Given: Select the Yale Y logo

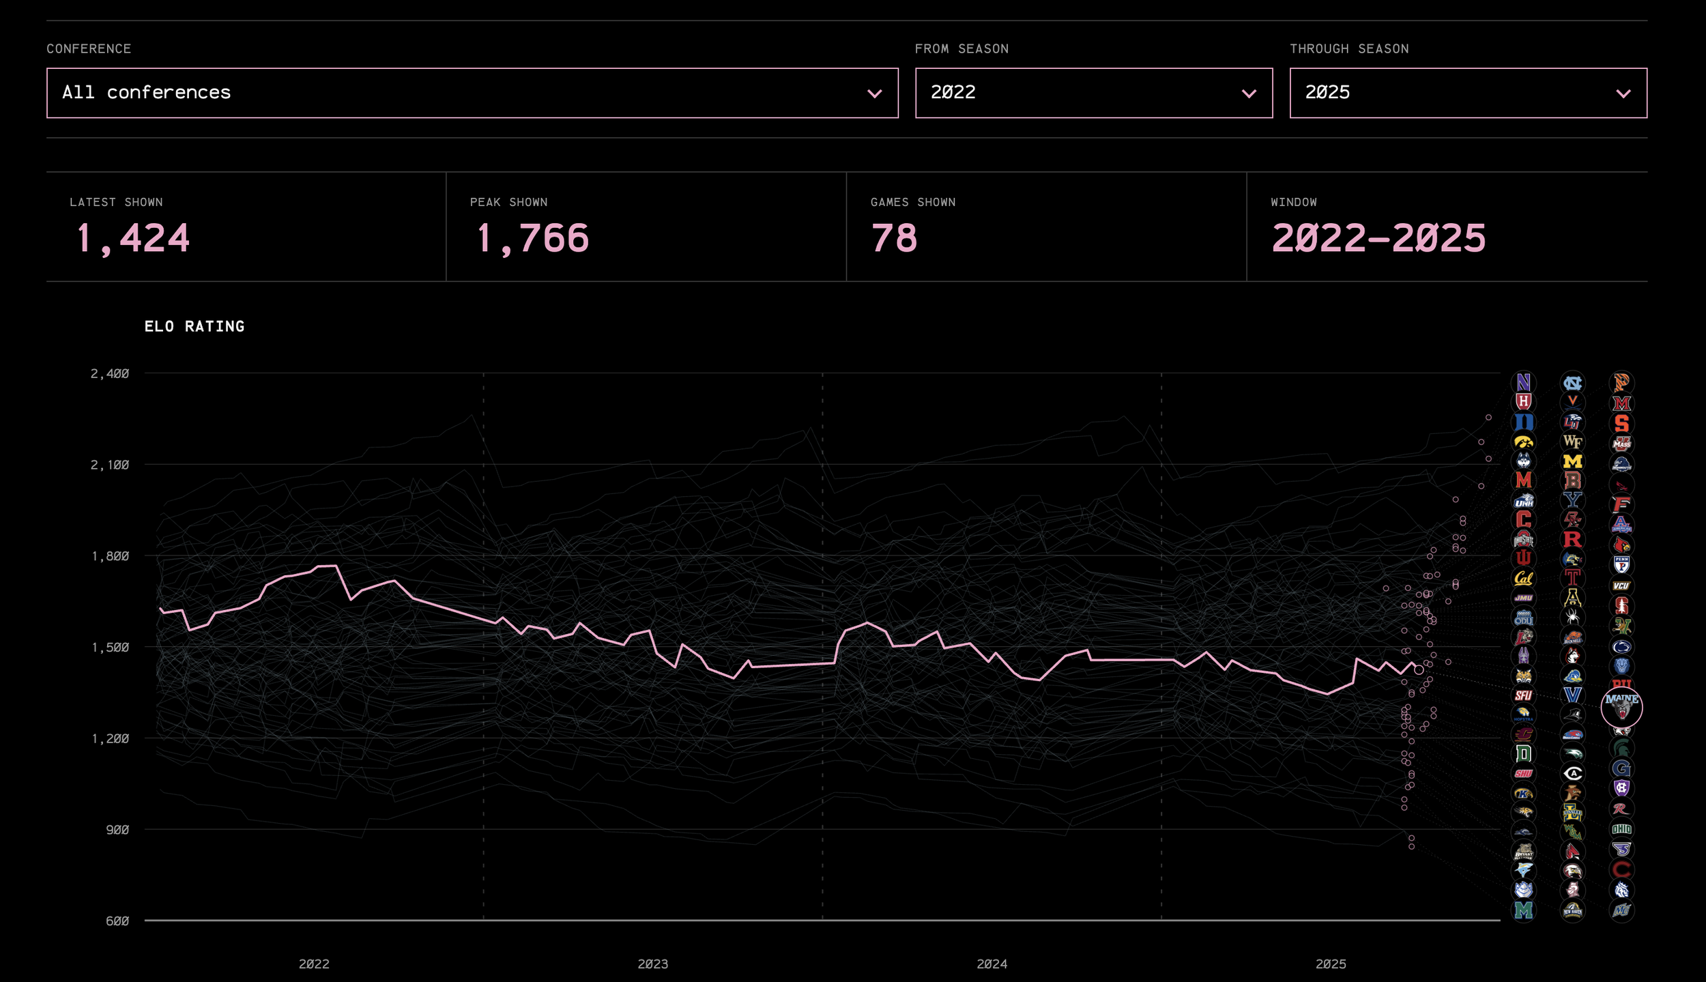Looking at the screenshot, I should tap(1572, 501).
